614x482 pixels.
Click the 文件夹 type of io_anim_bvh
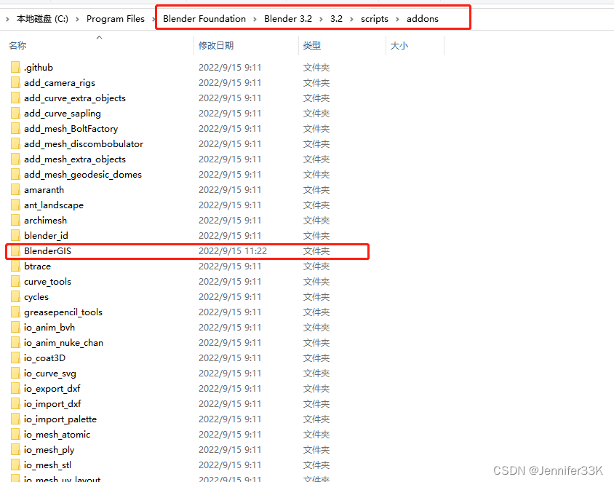pos(316,327)
